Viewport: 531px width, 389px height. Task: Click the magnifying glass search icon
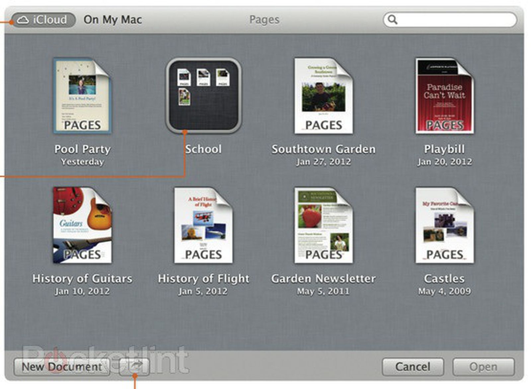[x=393, y=20]
